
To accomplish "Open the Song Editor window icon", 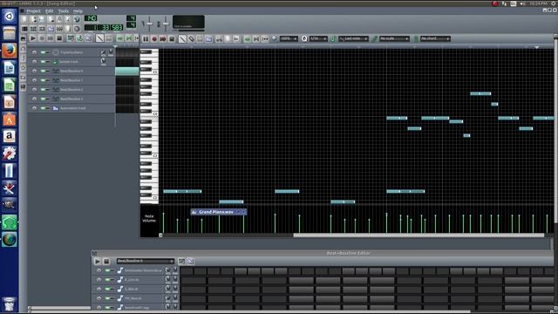I will 24,29.
